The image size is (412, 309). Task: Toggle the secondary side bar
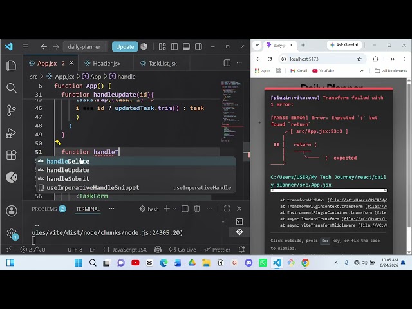199,46
